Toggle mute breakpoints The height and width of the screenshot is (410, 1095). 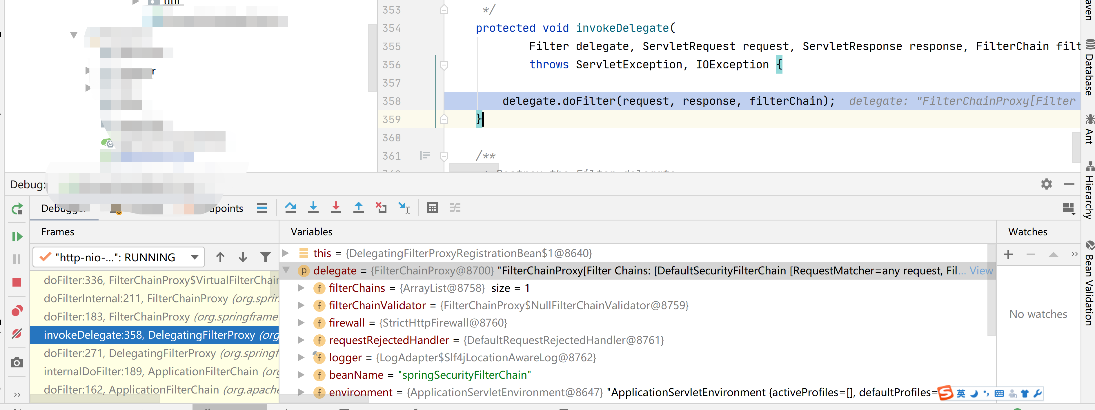click(x=17, y=334)
